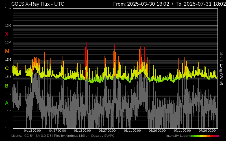This screenshot has height=141, width=226.
Task: Click the Intensity Legend text label
Action: click(178, 136)
